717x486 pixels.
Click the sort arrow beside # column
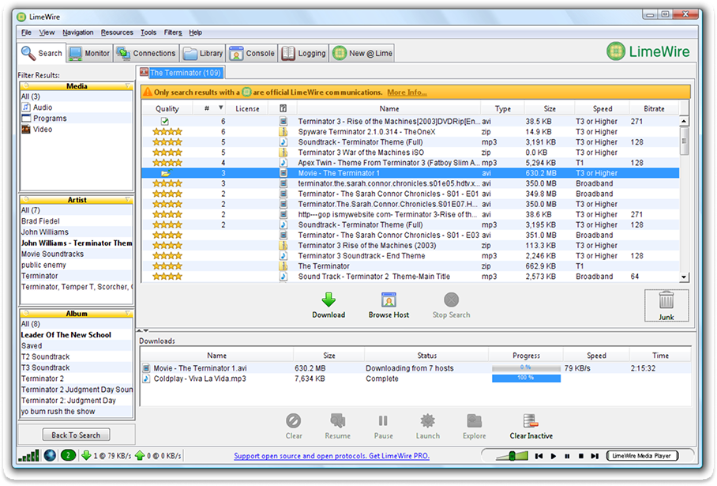pyautogui.click(x=221, y=108)
